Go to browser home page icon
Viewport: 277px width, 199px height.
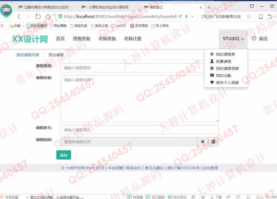point(48,16)
